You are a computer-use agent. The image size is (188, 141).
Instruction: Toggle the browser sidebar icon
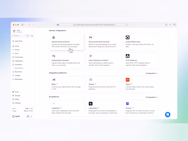[23, 25]
